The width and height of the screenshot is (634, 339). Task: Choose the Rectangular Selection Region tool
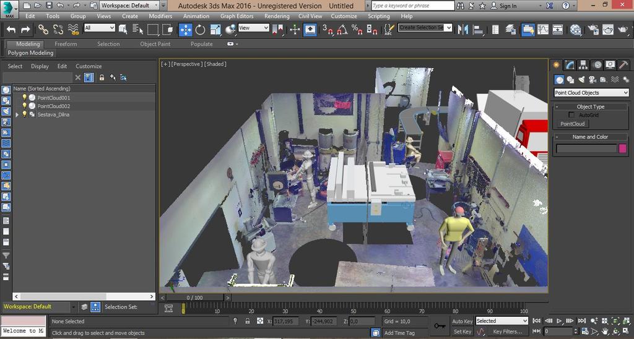pyautogui.click(x=153, y=30)
